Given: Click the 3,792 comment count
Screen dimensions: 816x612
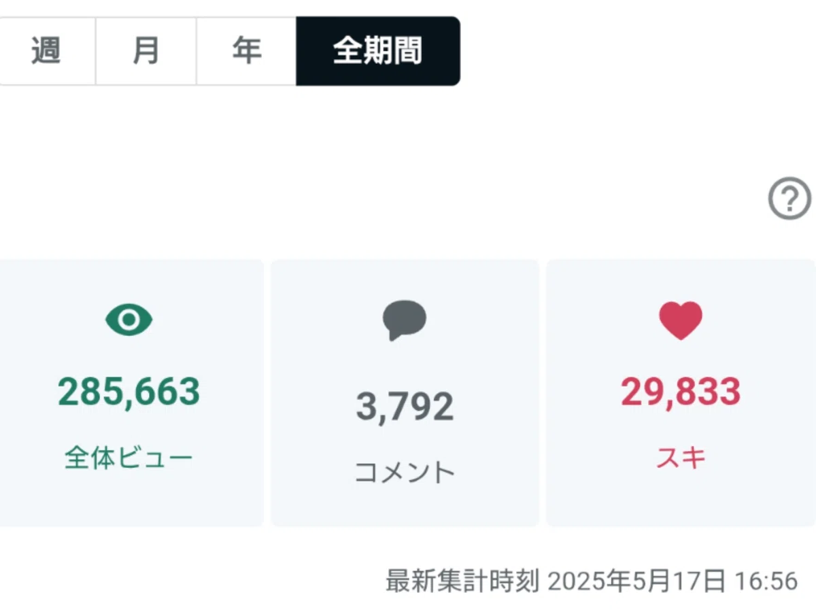Looking at the screenshot, I should coord(405,406).
